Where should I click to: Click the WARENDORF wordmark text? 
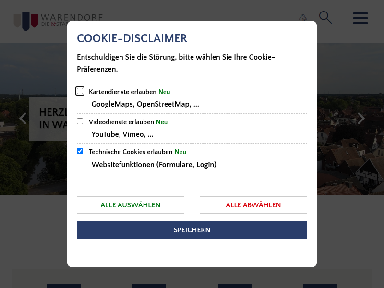(x=72, y=18)
